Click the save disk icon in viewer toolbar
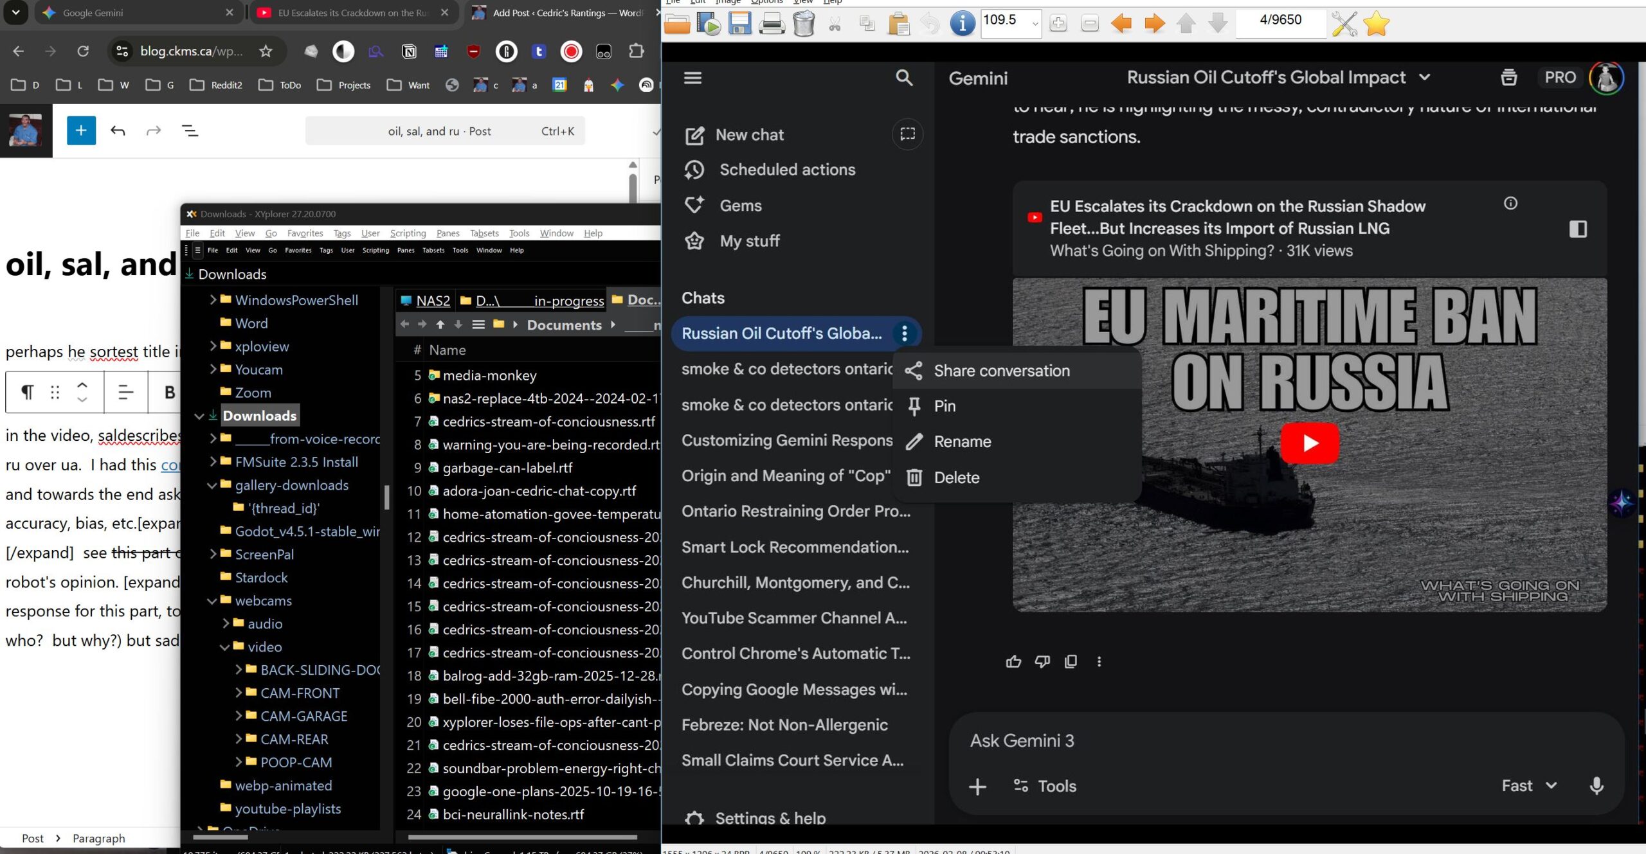The image size is (1646, 854). (739, 24)
